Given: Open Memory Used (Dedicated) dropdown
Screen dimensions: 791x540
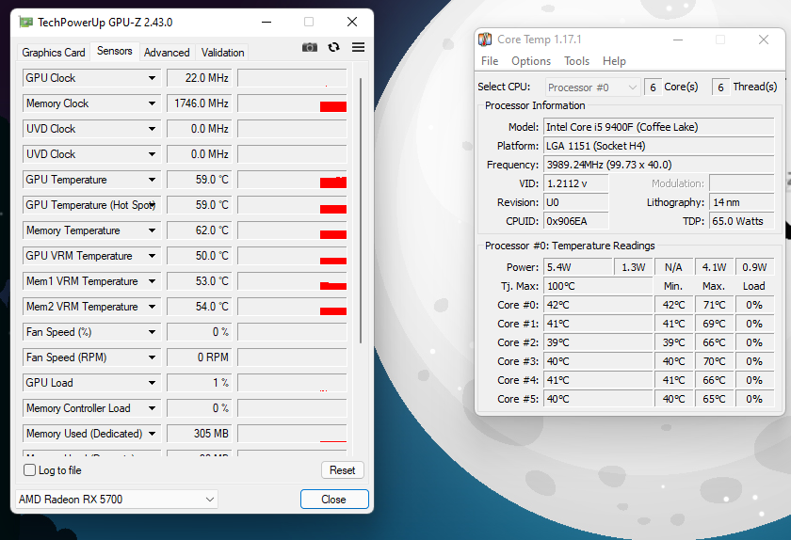Looking at the screenshot, I should click(x=152, y=434).
